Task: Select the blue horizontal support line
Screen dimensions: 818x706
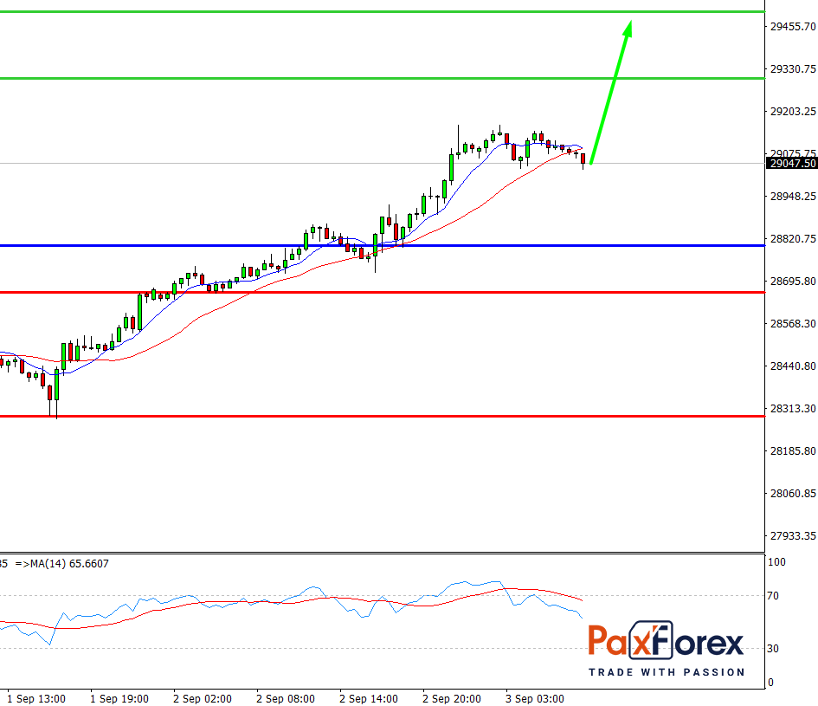Action: coord(383,245)
